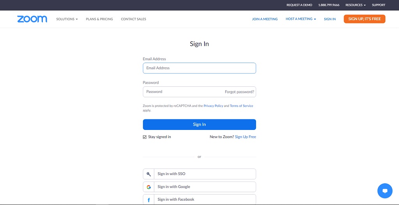Expand the Host a Meeting dropdown

pyautogui.click(x=301, y=19)
